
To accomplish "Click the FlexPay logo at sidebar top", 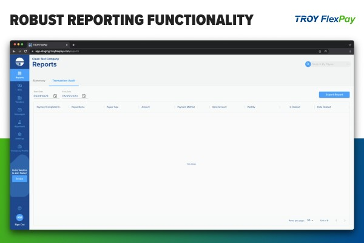I will pos(19,62).
